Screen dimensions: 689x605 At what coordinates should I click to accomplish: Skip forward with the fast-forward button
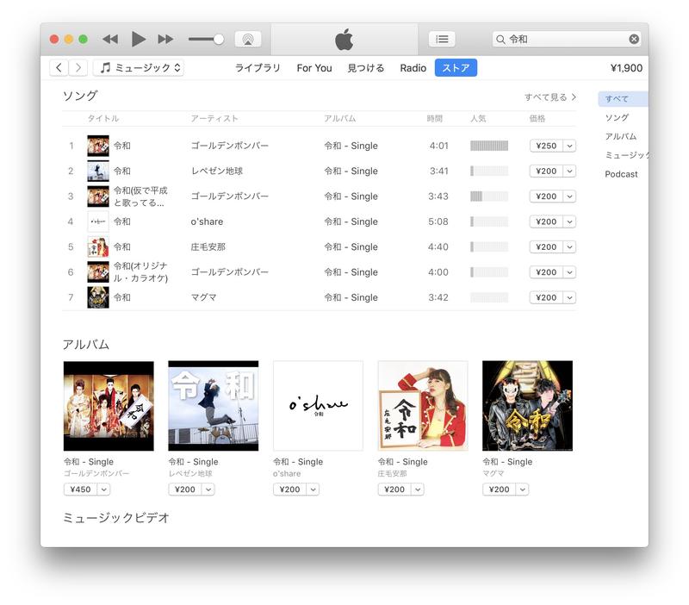165,39
